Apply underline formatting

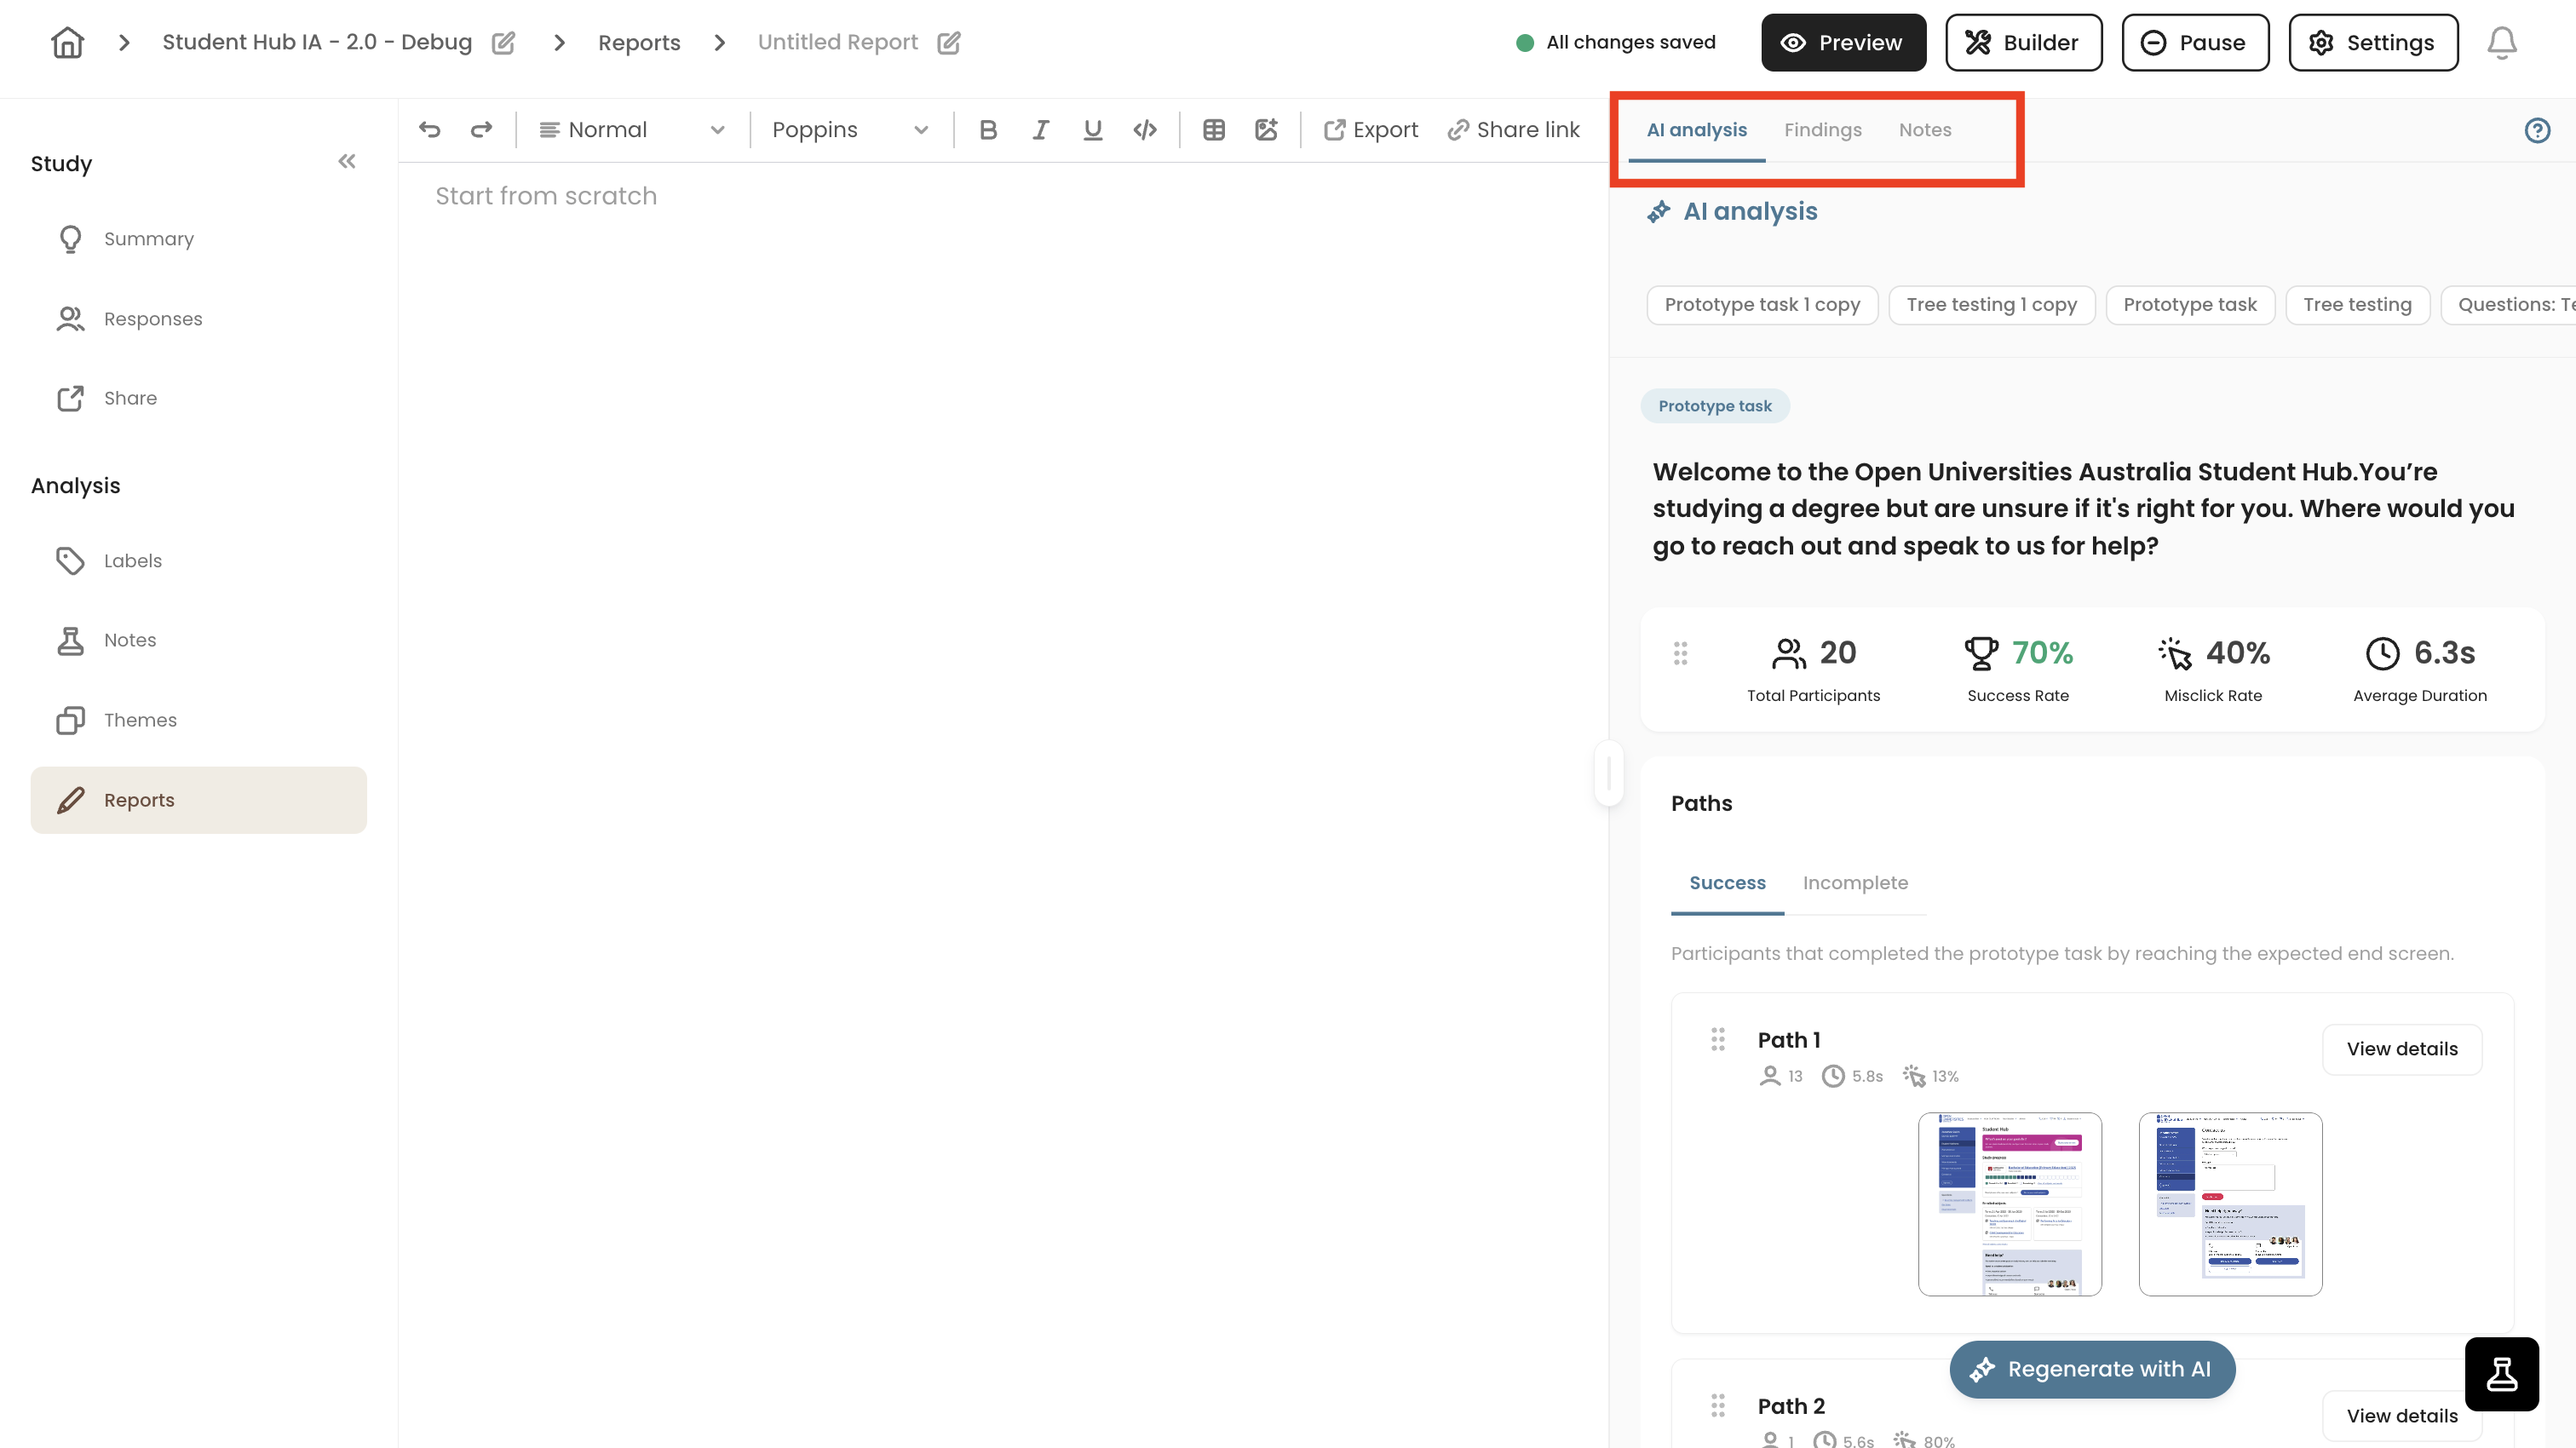[x=1092, y=130]
